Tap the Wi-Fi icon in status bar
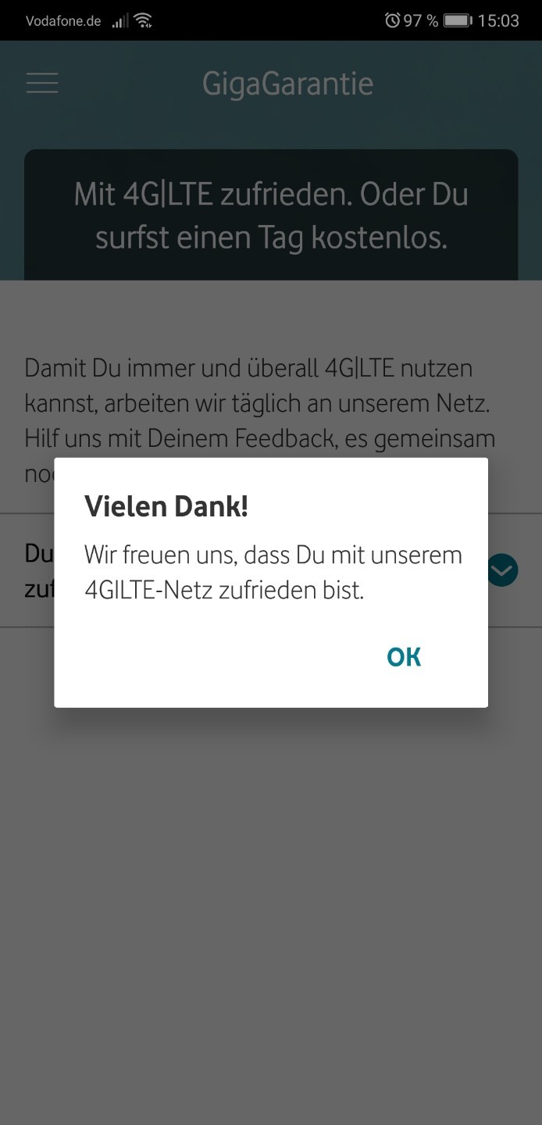The width and height of the screenshot is (542, 1125). tap(143, 21)
